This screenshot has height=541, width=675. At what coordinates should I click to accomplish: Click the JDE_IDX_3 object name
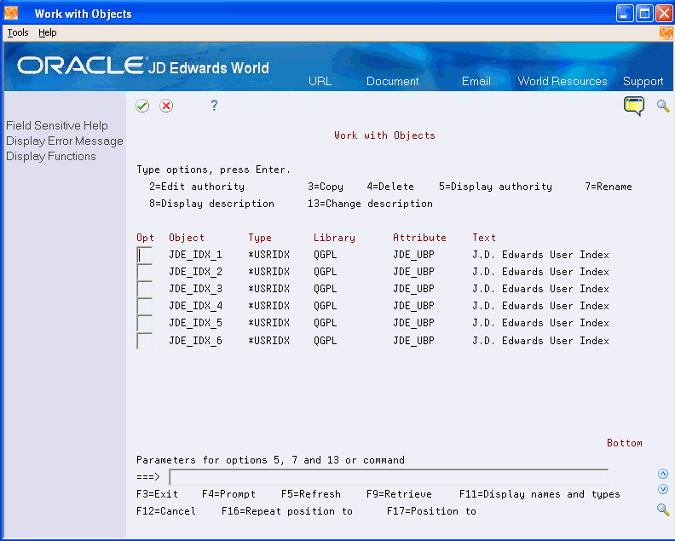[x=195, y=289]
